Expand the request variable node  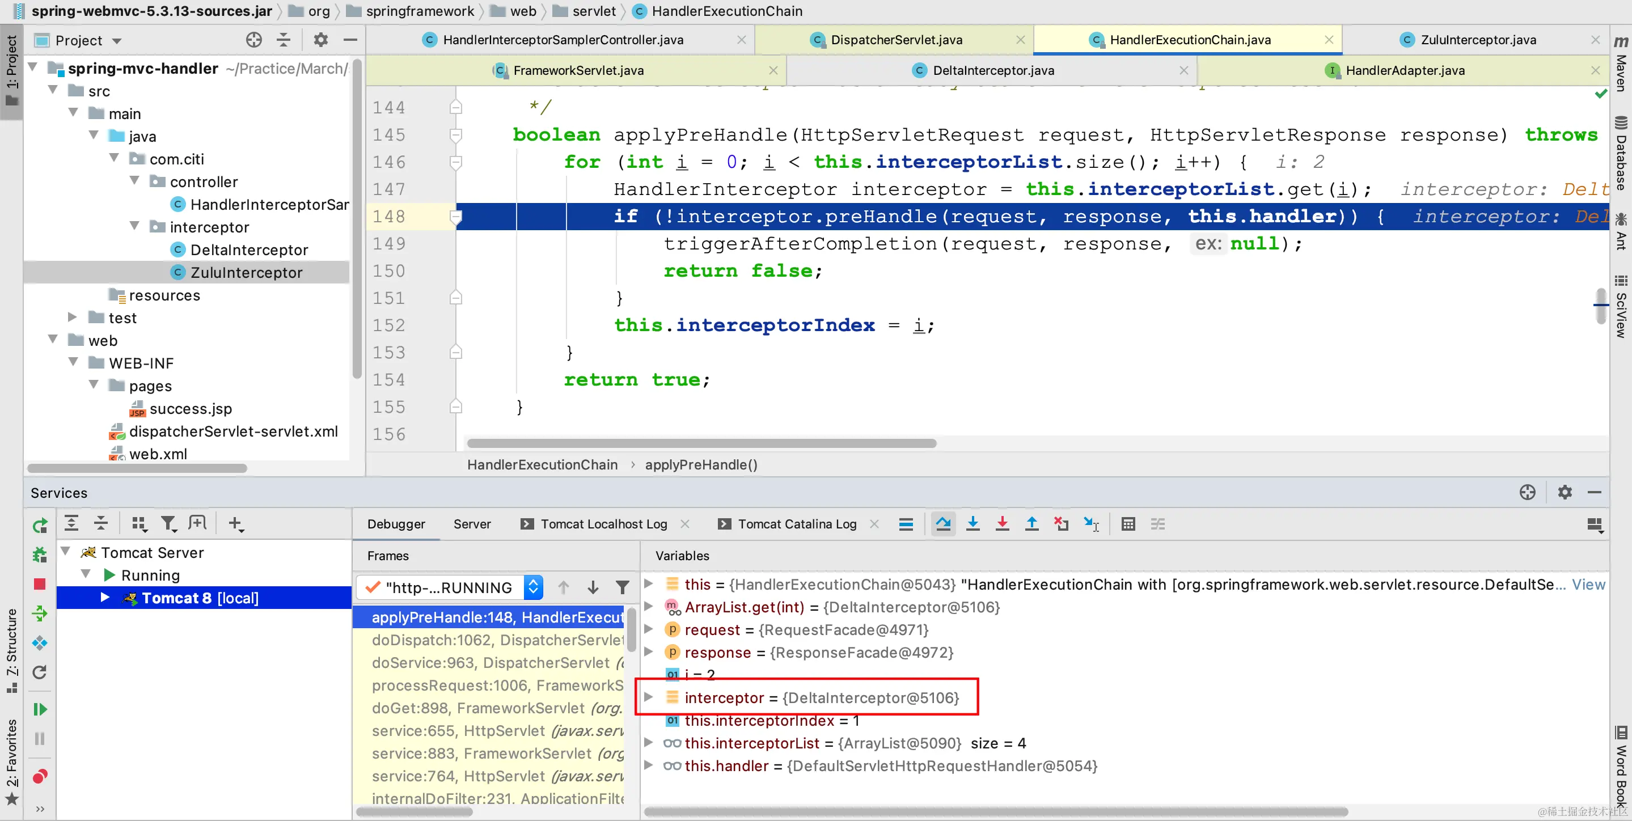click(x=649, y=629)
